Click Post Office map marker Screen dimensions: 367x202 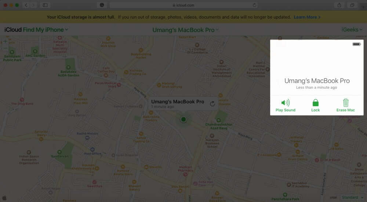[92, 149]
